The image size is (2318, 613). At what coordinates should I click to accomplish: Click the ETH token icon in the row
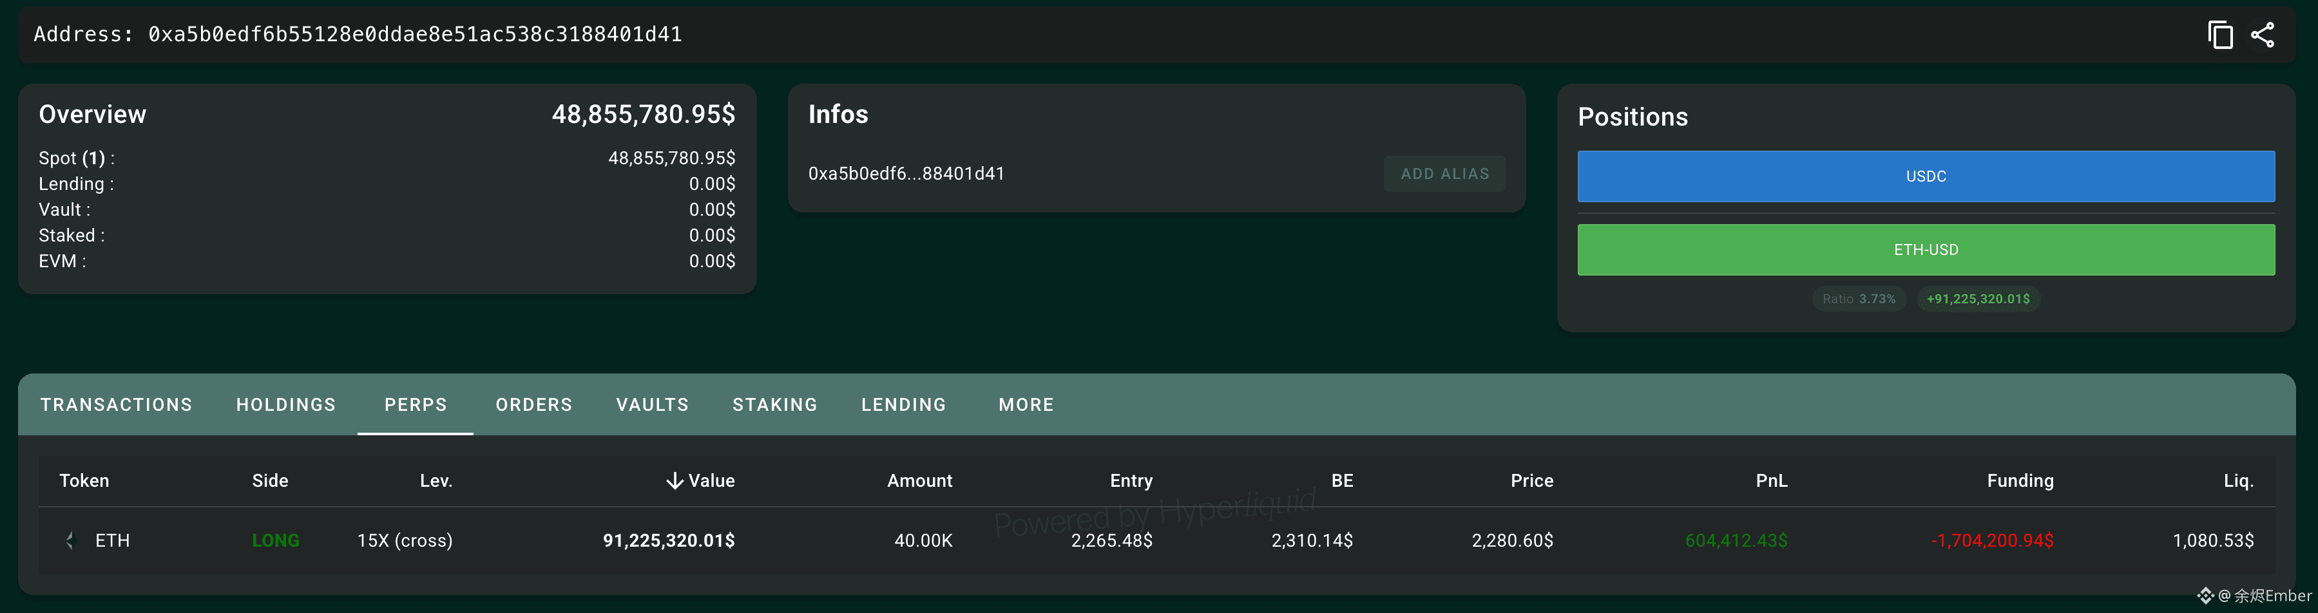pyautogui.click(x=70, y=540)
